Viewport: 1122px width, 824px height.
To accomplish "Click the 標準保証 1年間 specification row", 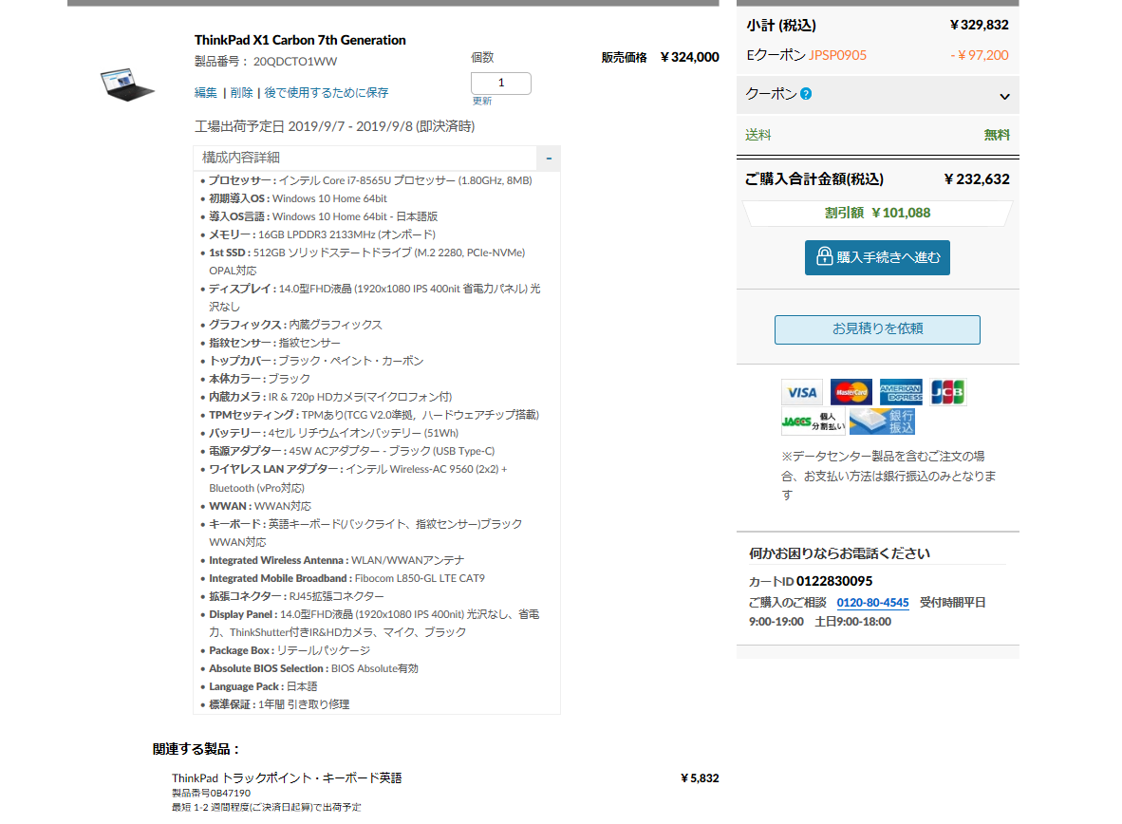I will click(x=279, y=704).
